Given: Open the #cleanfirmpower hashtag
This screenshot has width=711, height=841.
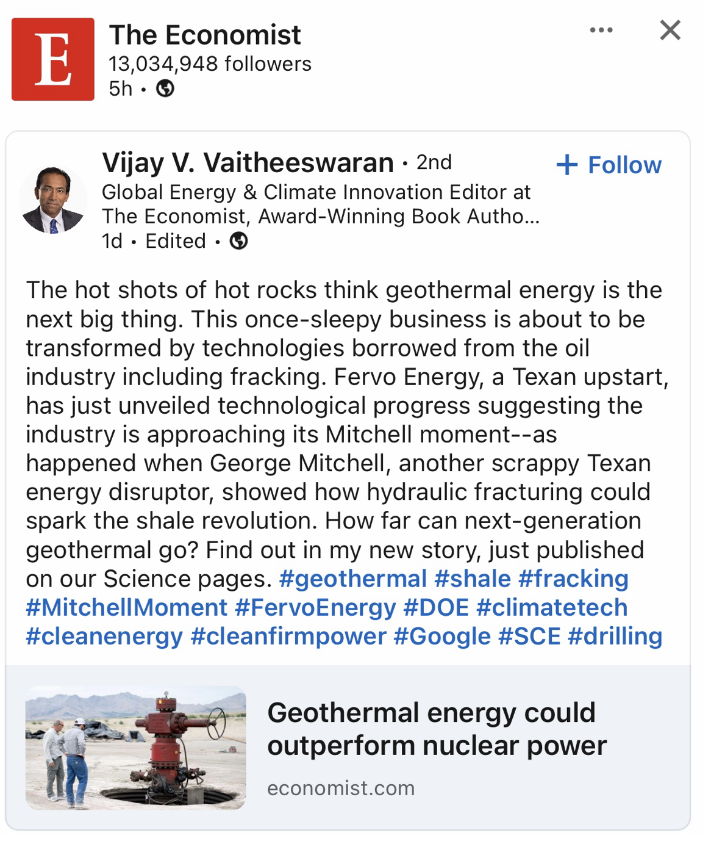Looking at the screenshot, I should [288, 636].
